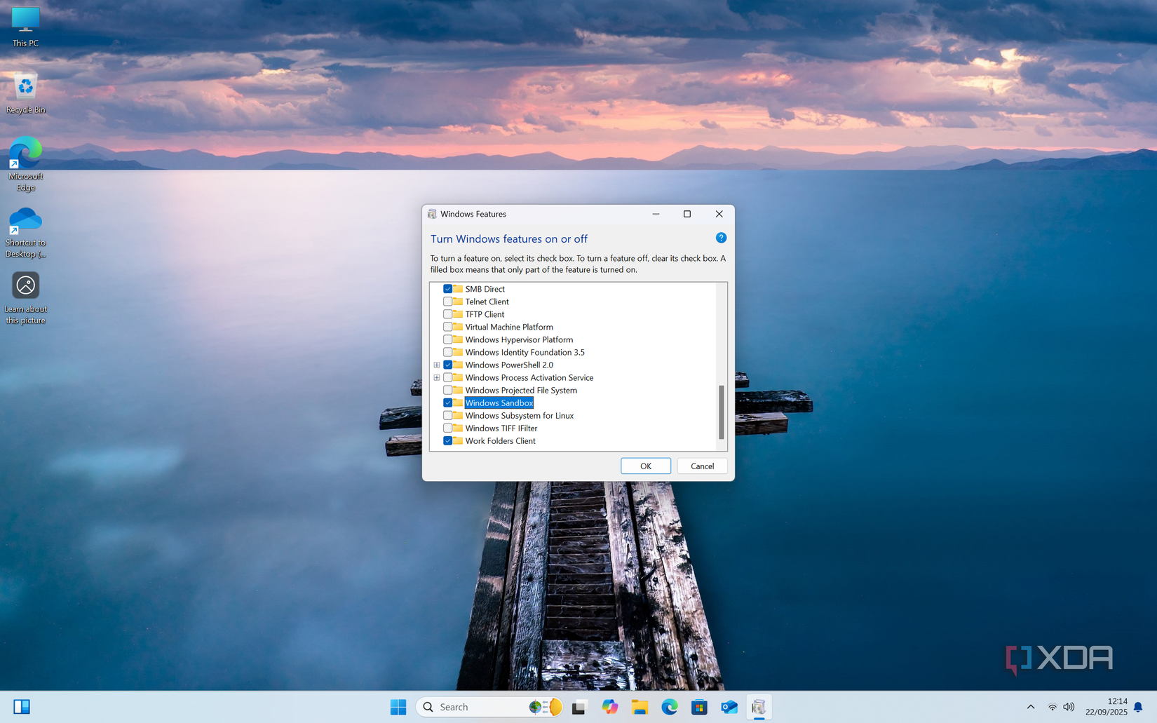Select the Shortcut to Desktop OneDrive icon
1157x723 pixels.
point(25,232)
